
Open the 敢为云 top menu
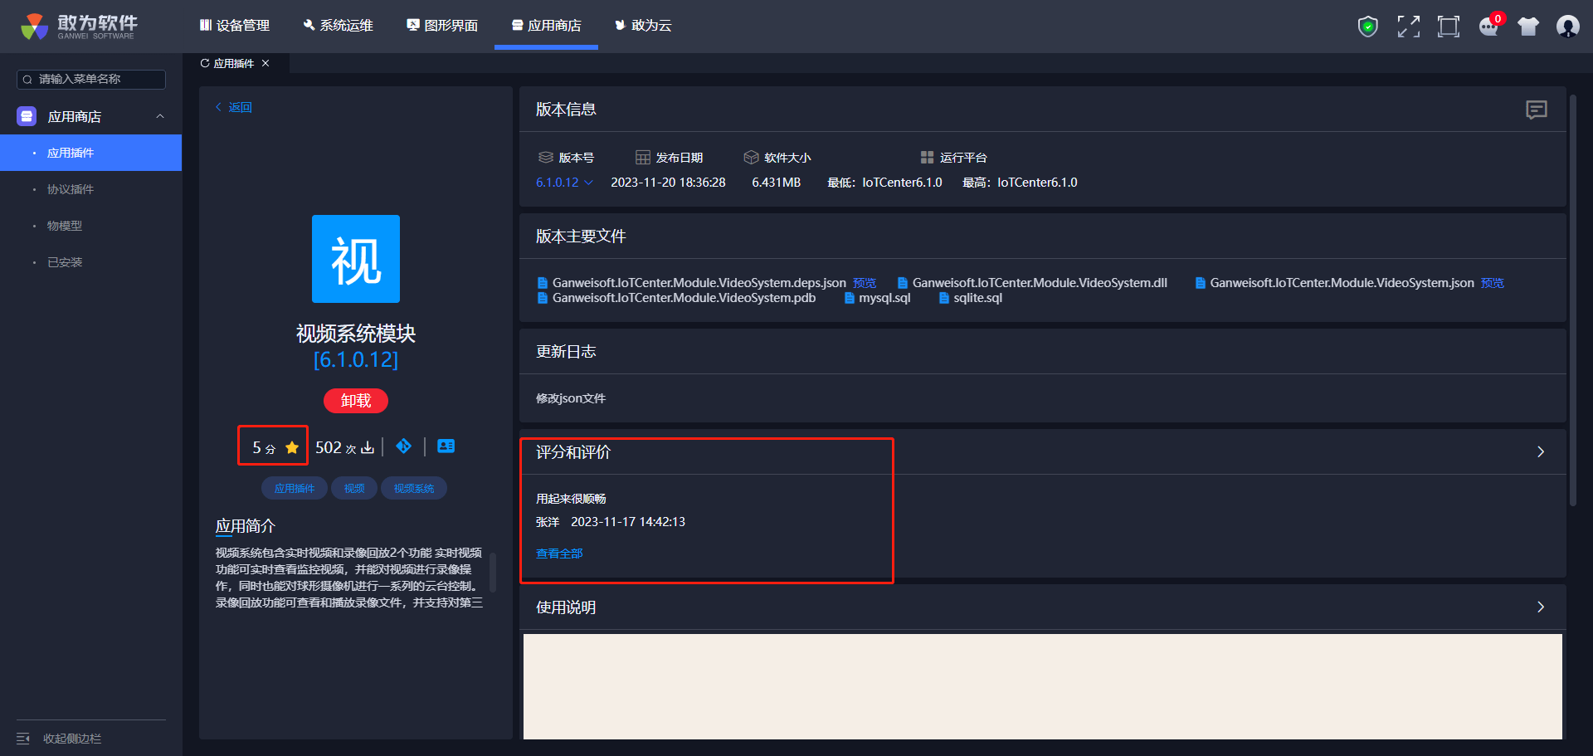(x=643, y=26)
